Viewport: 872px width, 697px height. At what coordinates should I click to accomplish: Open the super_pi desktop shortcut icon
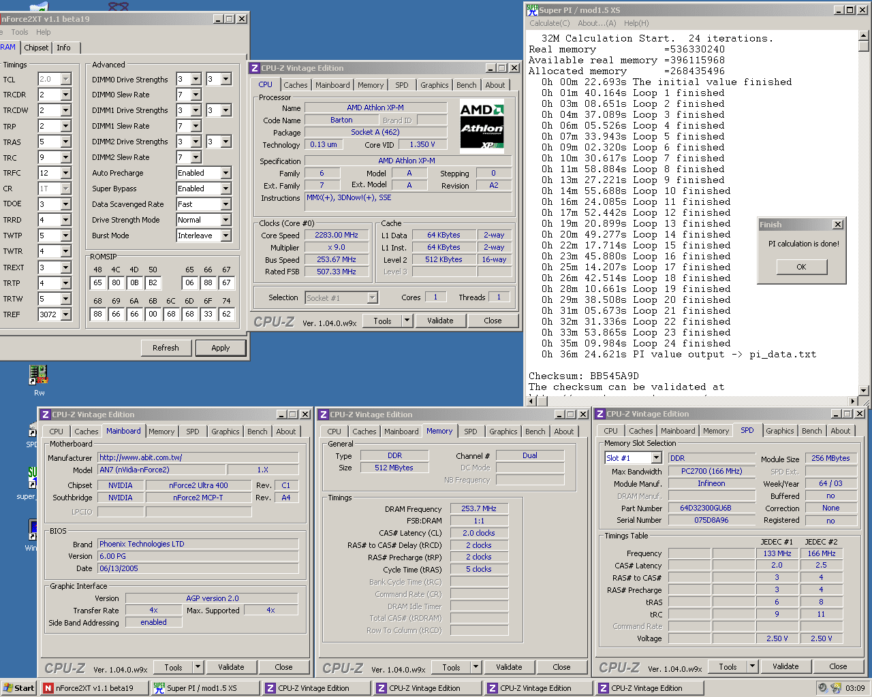(32, 475)
